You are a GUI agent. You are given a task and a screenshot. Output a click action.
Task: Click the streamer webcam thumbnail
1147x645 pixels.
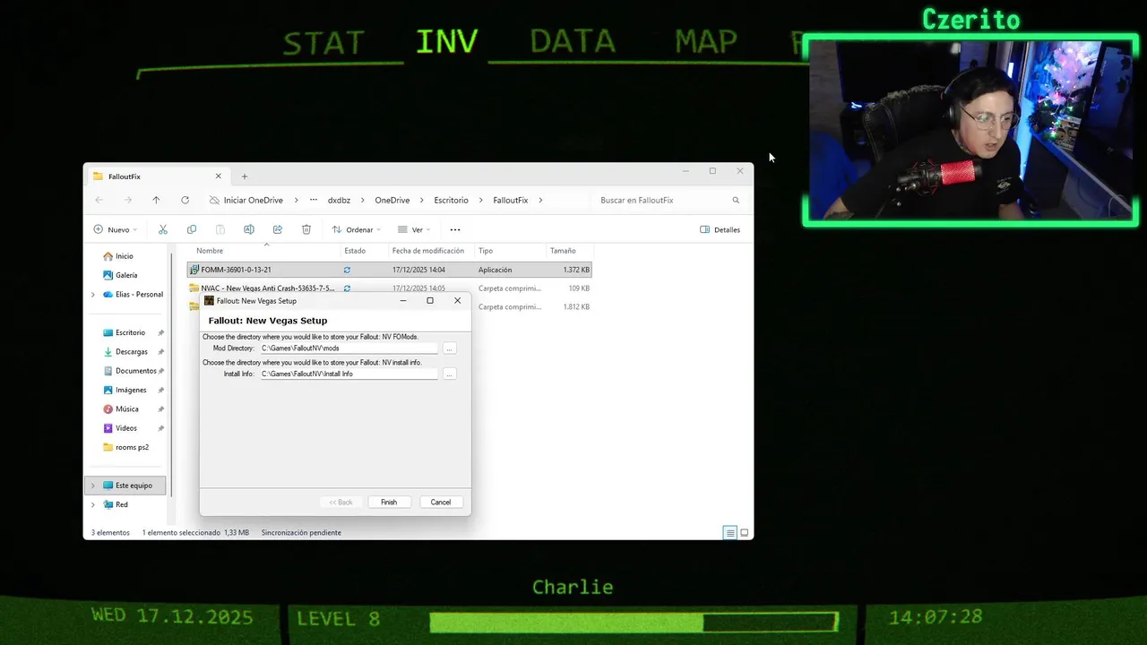coord(970,130)
